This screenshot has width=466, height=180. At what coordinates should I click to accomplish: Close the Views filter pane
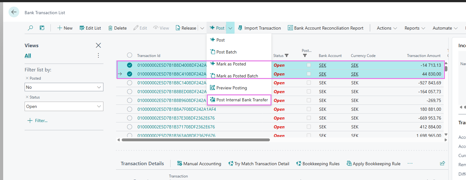click(98, 45)
